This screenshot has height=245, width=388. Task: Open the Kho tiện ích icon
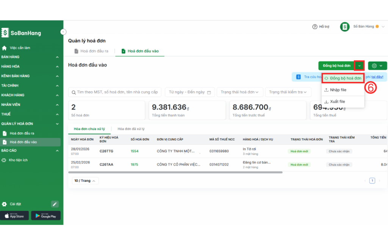(x=5, y=160)
